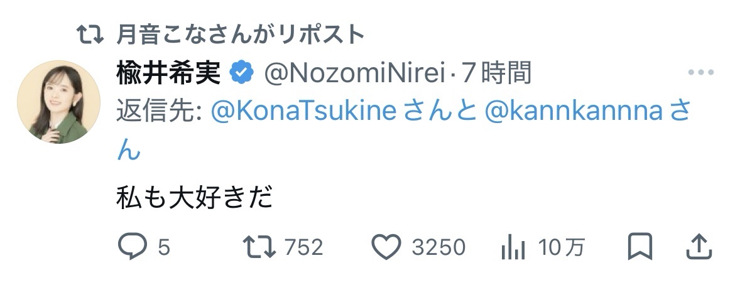The width and height of the screenshot is (735, 285).
Task: Click the share upload icon
Action: 699,247
